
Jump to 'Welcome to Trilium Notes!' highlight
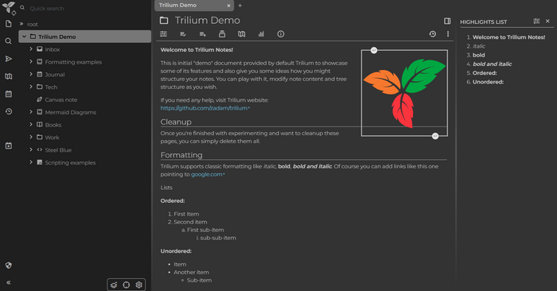508,37
